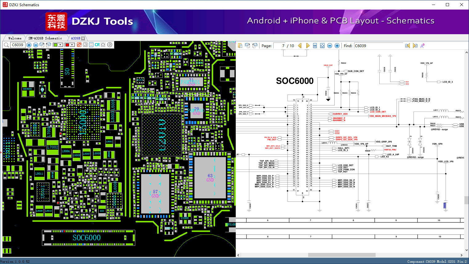Screen dimensions: 469x264
Task: Click the omega resistance icon in the PCB toolbar
Action: pyautogui.click(x=103, y=45)
